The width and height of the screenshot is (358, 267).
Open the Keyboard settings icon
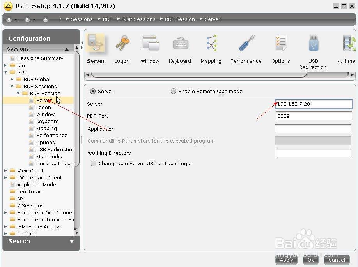point(181,43)
